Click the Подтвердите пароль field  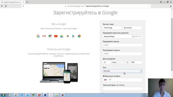pyautogui.click(x=122, y=54)
